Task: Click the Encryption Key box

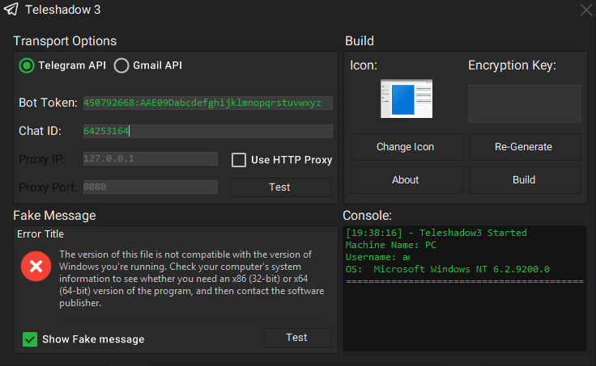Action: pyautogui.click(x=524, y=103)
